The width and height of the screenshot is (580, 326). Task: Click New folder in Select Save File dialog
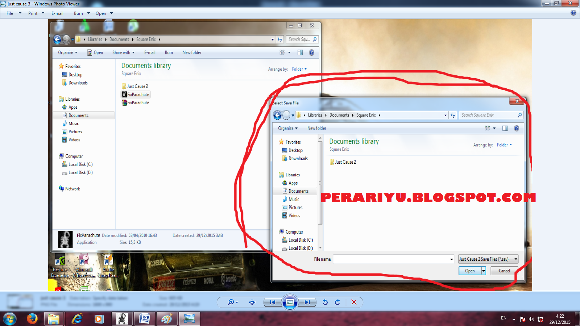[317, 128]
